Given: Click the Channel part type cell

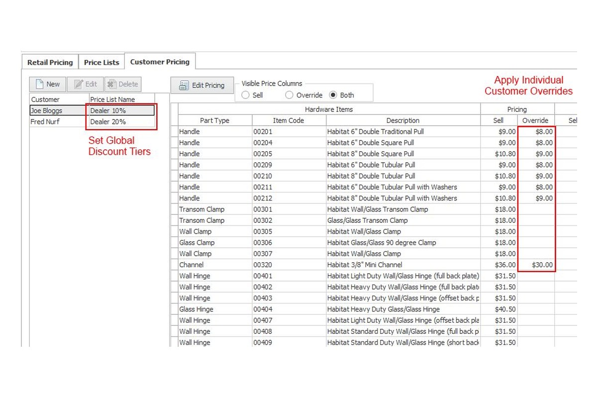Looking at the screenshot, I should [215, 265].
